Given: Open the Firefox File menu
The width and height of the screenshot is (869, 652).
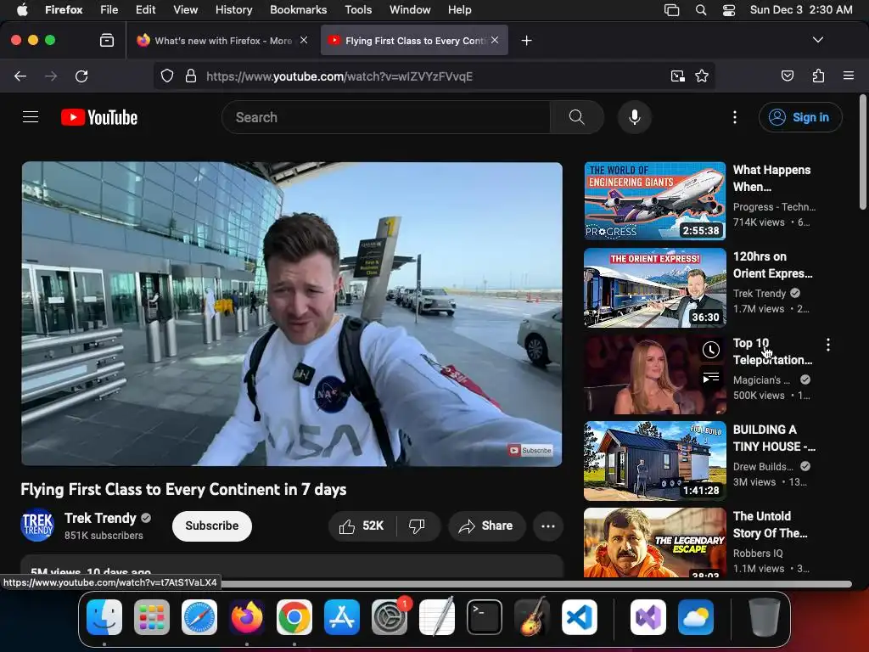Looking at the screenshot, I should [x=109, y=10].
